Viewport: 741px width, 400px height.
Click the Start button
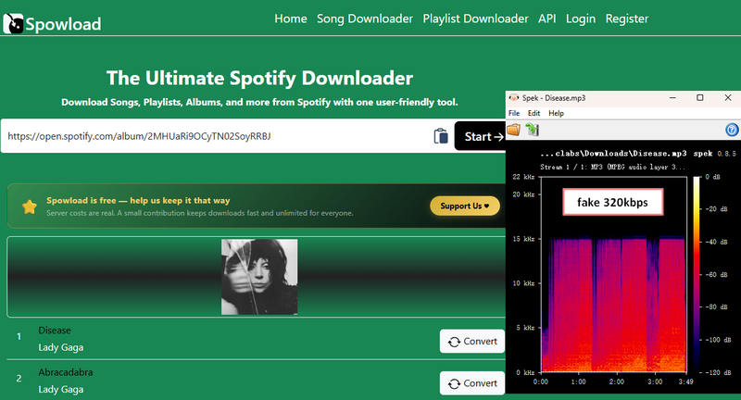pyautogui.click(x=480, y=136)
